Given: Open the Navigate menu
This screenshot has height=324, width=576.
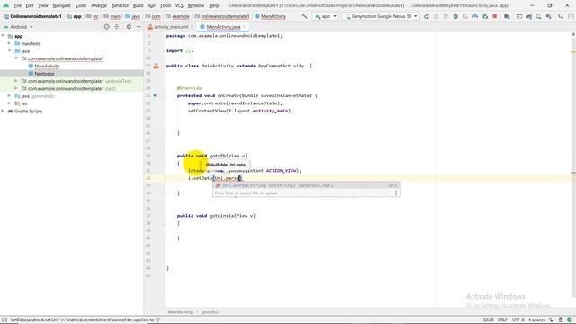Looking at the screenshot, I should tap(62, 6).
